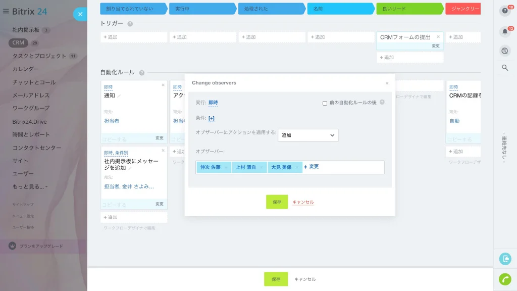Open 社内掲示板 in sidebar
The width and height of the screenshot is (517, 291).
26,30
